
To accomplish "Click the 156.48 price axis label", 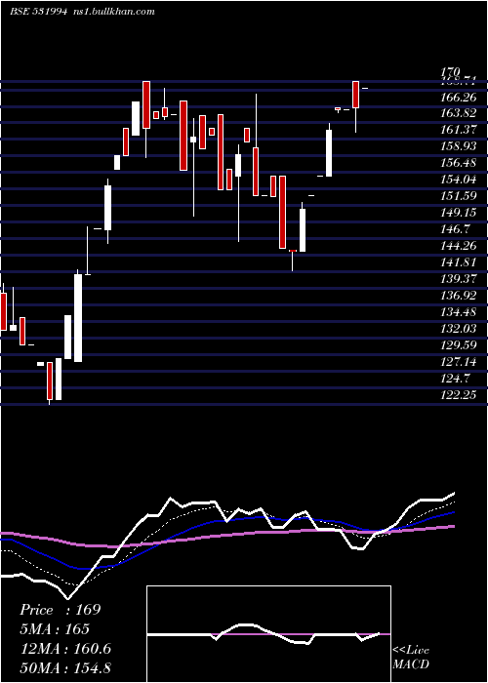I will pyautogui.click(x=459, y=163).
